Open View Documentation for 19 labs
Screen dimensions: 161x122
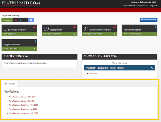(59, 34)
